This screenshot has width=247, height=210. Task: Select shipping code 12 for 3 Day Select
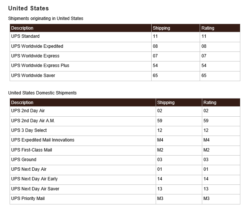[x=160, y=130]
